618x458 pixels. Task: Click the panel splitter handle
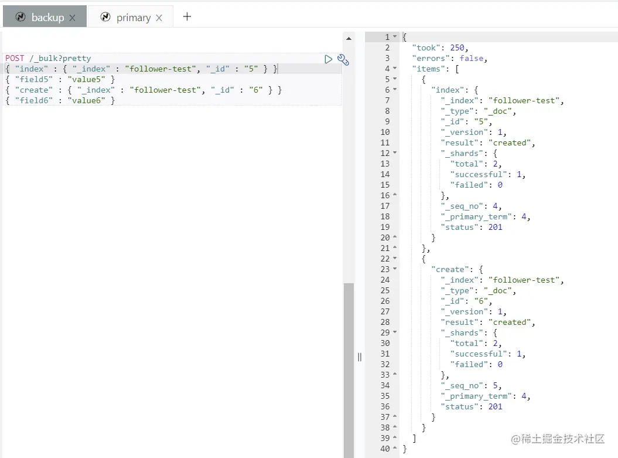tap(360, 357)
